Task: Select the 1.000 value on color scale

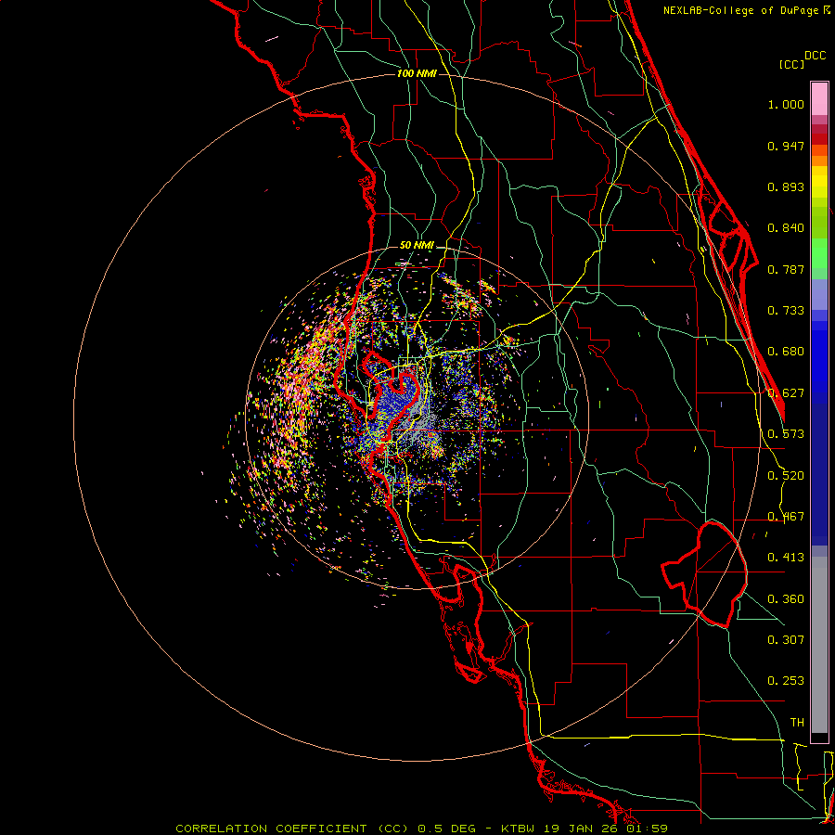Action: tap(786, 104)
